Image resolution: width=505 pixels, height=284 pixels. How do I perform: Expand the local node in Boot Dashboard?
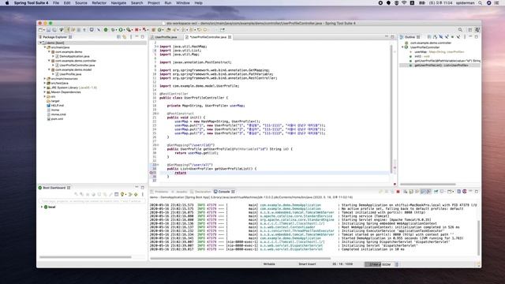coord(42,207)
